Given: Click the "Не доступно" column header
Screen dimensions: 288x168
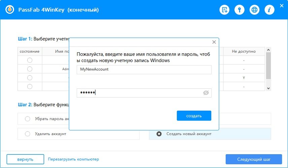Looking at the screenshot, I should click(244, 51).
